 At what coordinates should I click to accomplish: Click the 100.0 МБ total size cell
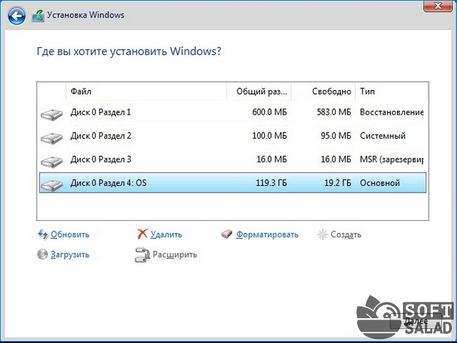point(269,136)
